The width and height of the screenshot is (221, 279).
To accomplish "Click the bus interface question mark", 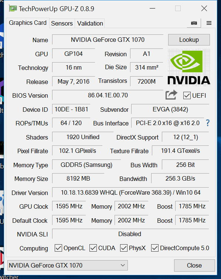I will click(208, 123).
